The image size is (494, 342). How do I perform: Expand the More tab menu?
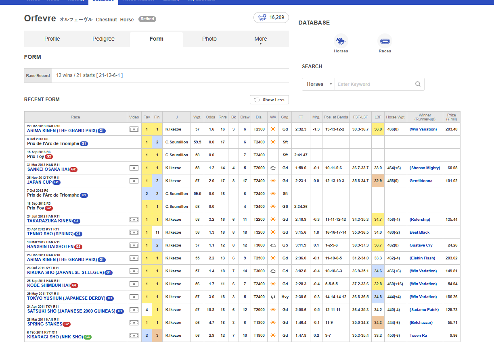(261, 39)
